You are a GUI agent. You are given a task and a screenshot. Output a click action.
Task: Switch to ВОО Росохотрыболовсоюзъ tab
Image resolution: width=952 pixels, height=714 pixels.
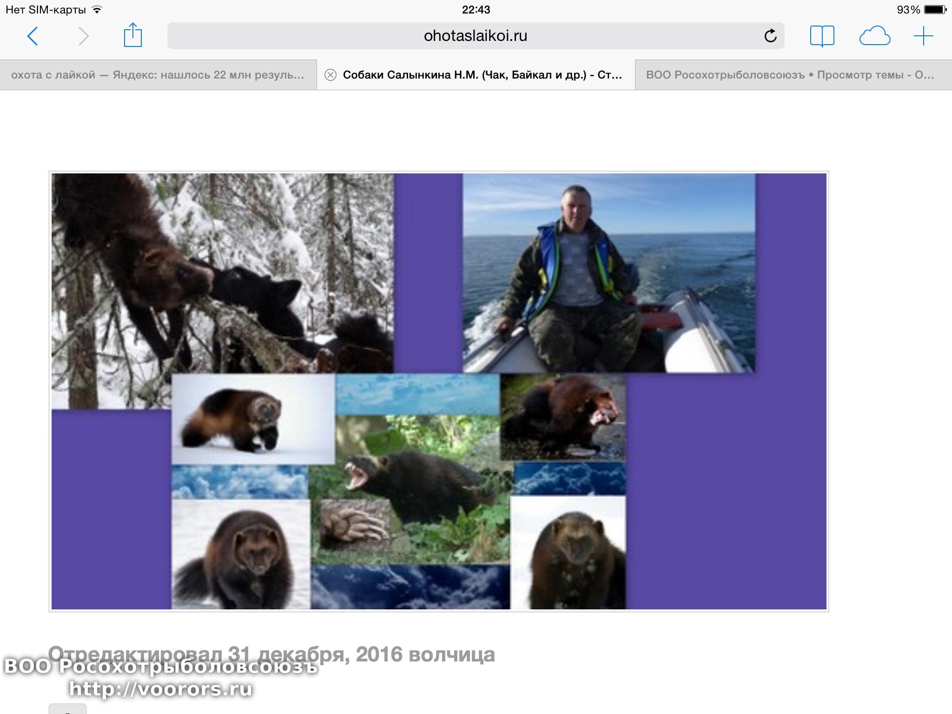point(790,75)
